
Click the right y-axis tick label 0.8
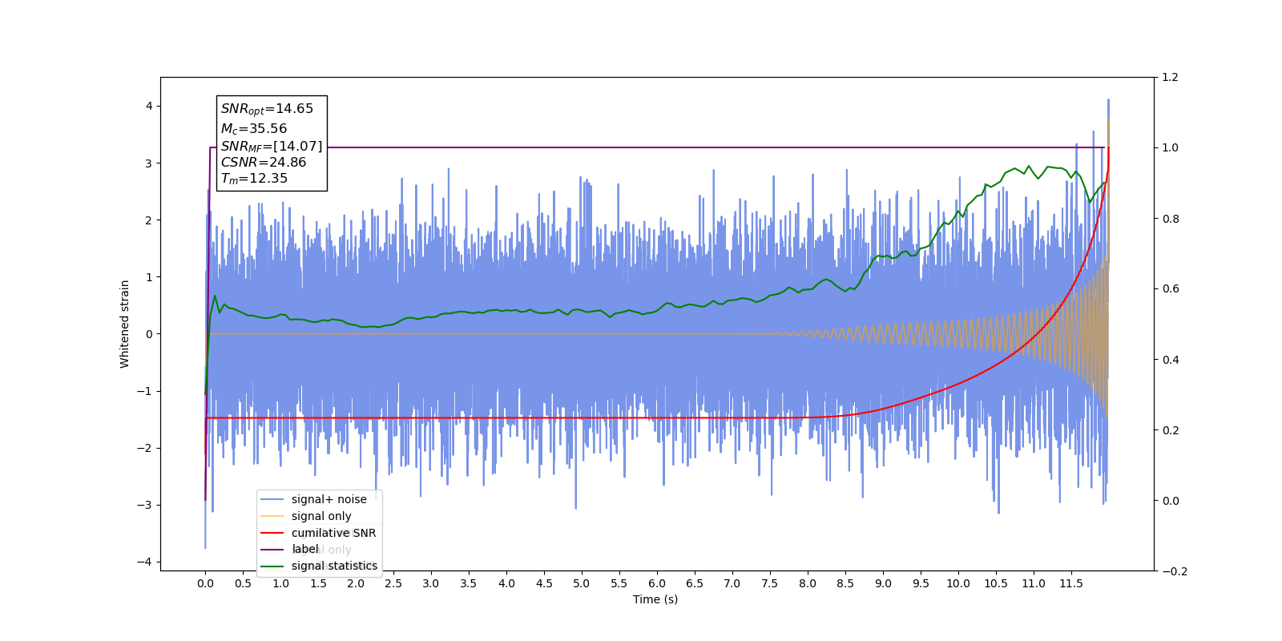point(1171,218)
